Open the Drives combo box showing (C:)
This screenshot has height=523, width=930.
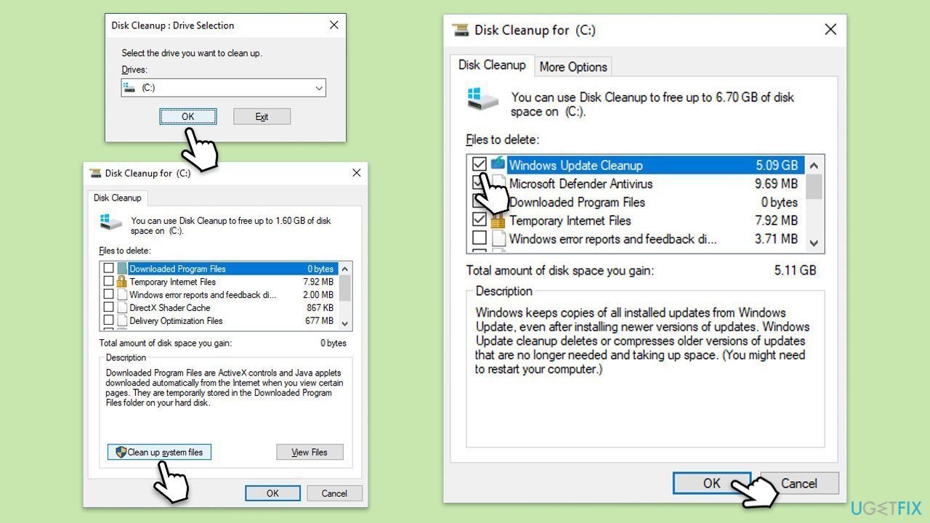pos(223,88)
